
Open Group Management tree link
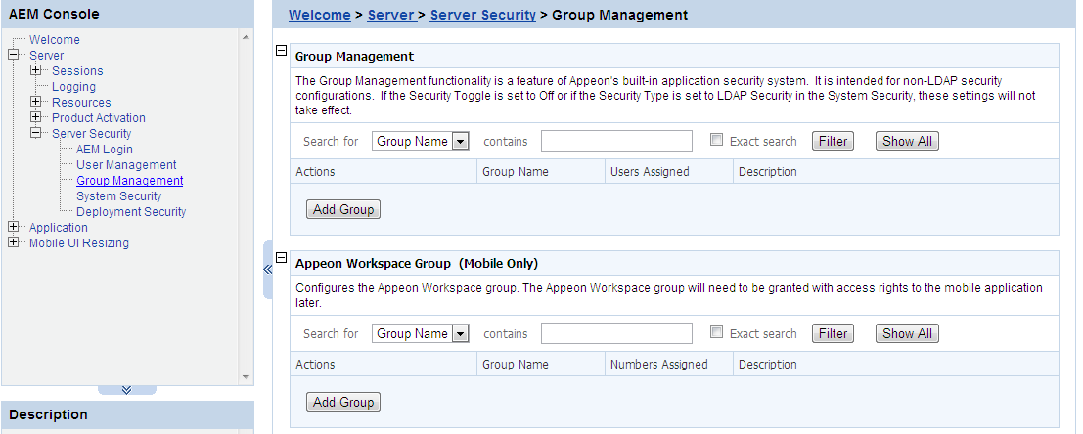(130, 181)
